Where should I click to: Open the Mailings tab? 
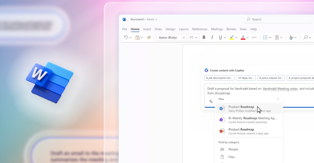(x=217, y=29)
